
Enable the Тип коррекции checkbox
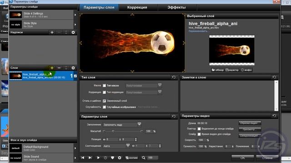pos(104,92)
